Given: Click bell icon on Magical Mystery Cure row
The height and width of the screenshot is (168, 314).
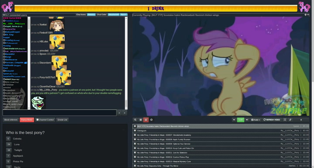Looking at the screenshot, I should (x=135, y=161).
